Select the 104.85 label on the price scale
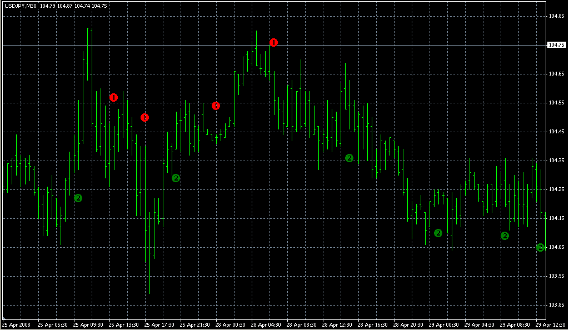Viewport: 569px width, 330px height. tap(557, 16)
